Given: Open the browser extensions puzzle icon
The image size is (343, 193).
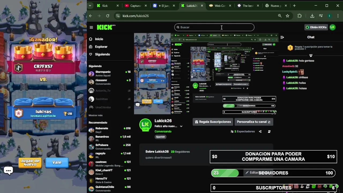Looking at the screenshot, I should coord(300,16).
